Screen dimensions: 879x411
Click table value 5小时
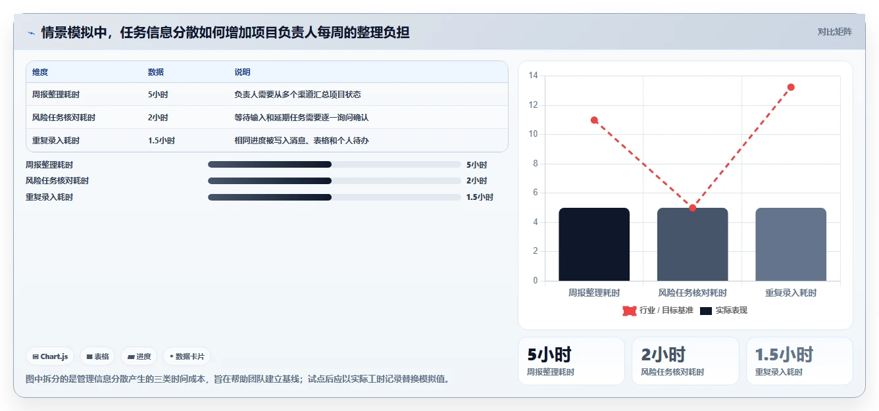[158, 95]
